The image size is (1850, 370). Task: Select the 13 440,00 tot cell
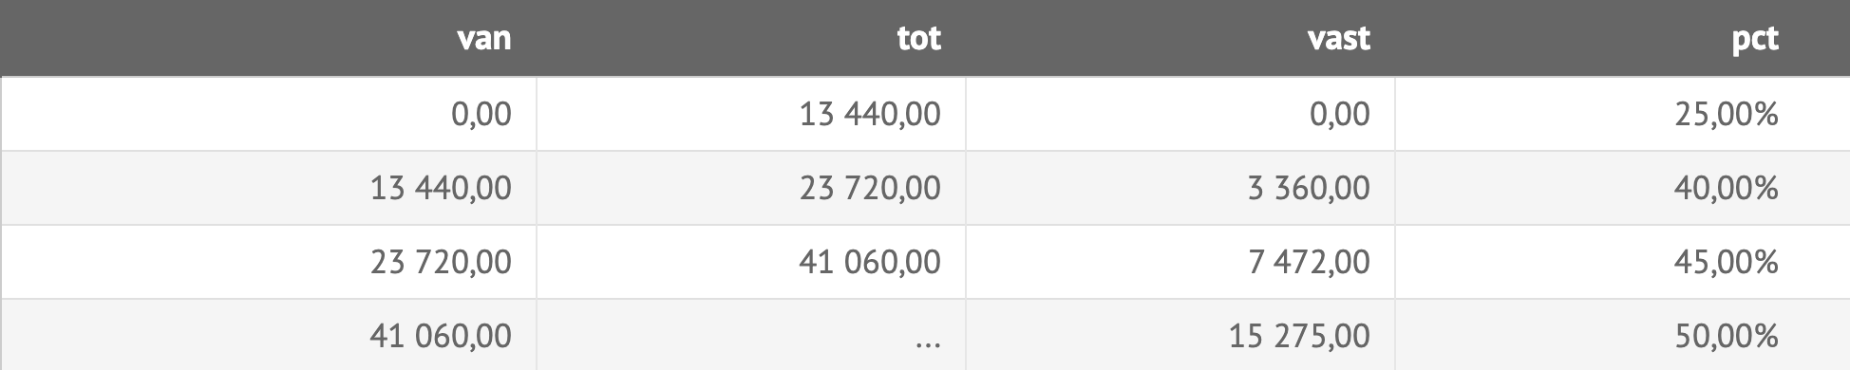(751, 114)
